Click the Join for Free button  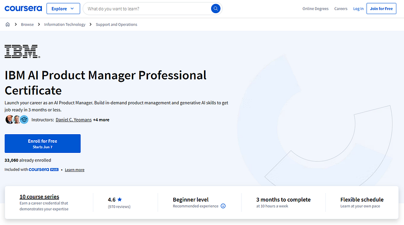381,9
